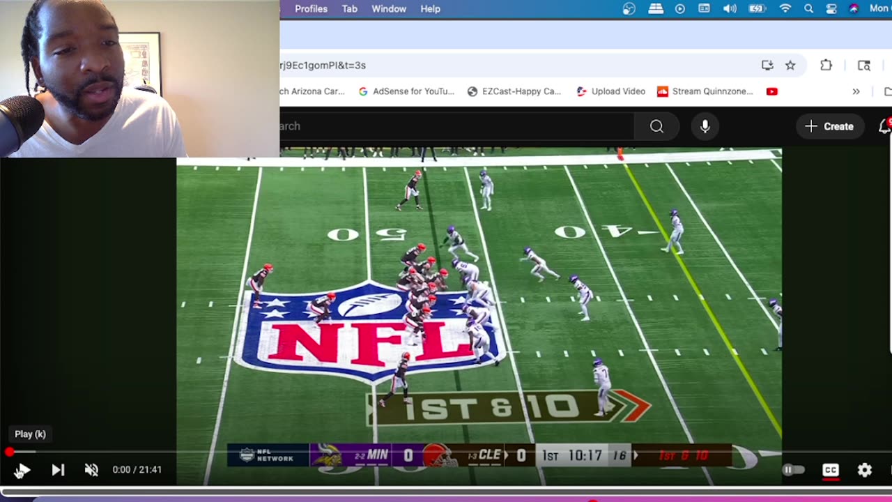This screenshot has width=892, height=502.
Task: Open EZCast-Happy Ca... bookmark
Action: pos(514,91)
